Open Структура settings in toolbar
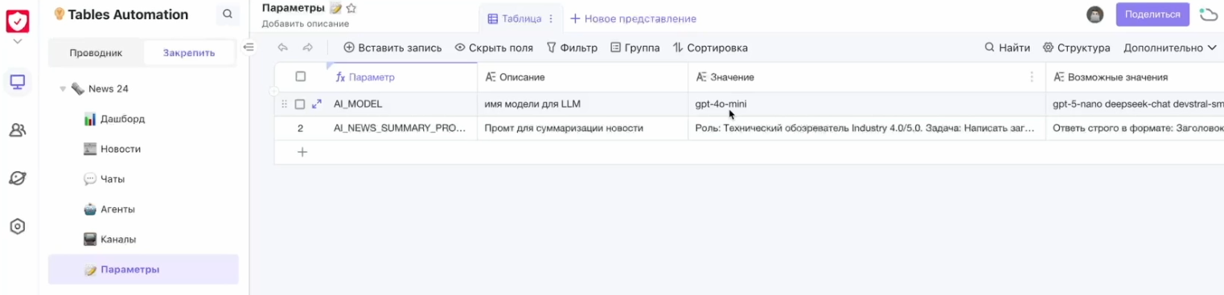1224x295 pixels. (x=1077, y=47)
